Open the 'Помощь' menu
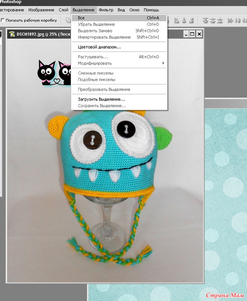 coord(151,10)
